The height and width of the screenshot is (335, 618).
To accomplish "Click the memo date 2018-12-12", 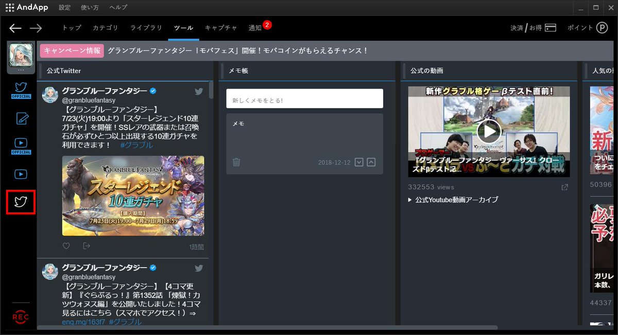I will point(334,163).
